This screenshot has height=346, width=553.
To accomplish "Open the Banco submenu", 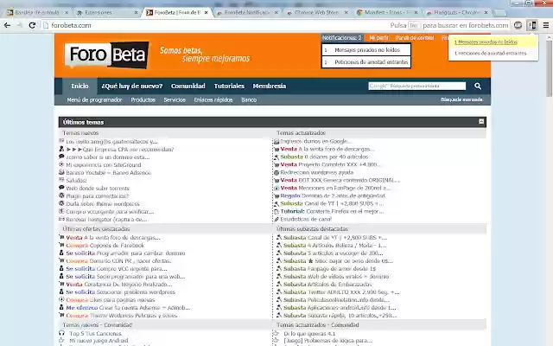I will pos(249,100).
